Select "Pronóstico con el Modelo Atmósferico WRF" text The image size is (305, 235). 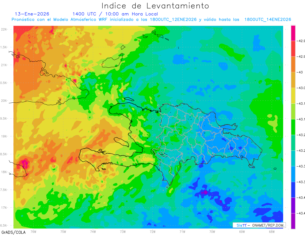pyautogui.click(x=60, y=20)
